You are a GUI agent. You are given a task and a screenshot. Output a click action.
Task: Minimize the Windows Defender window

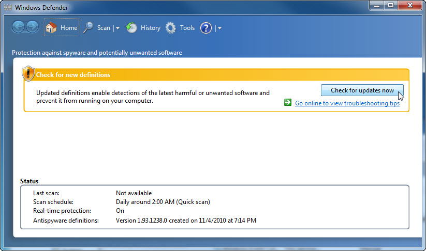(x=376, y=5)
